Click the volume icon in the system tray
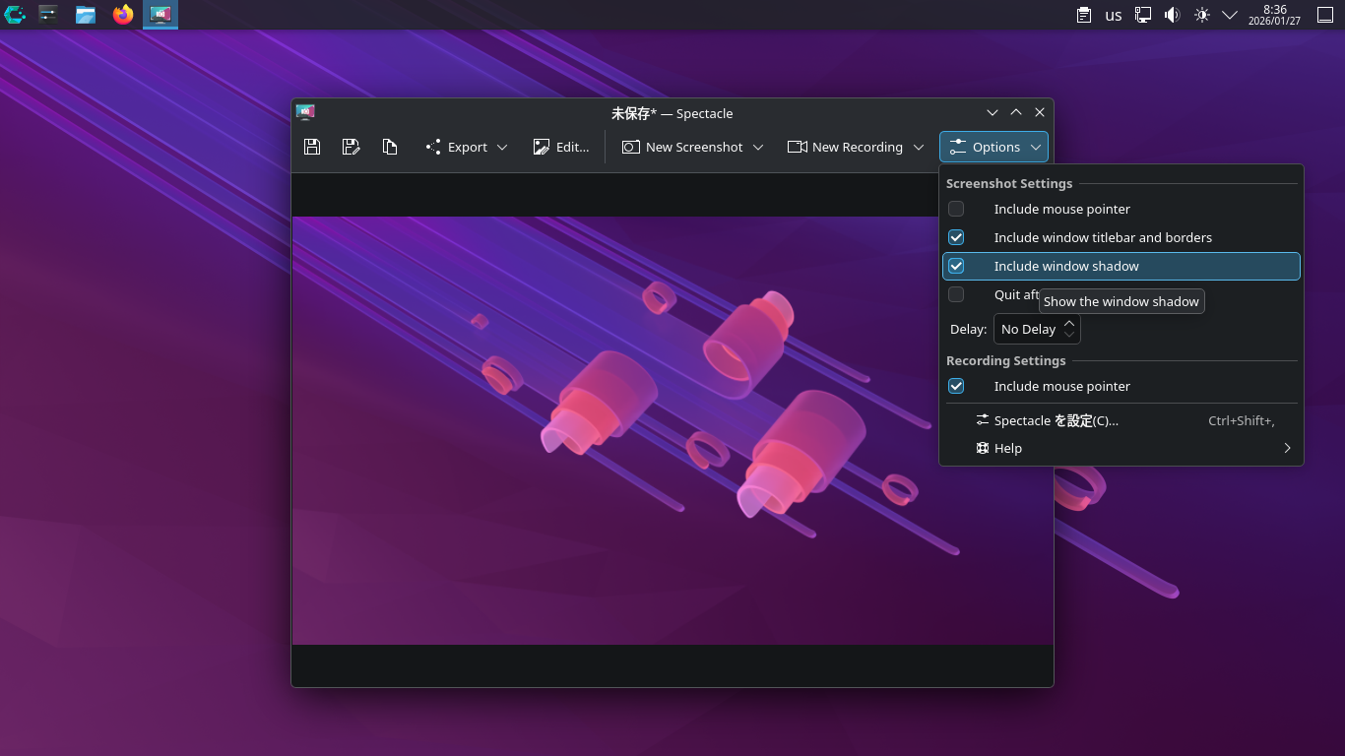Viewport: 1345px width, 756px height. click(x=1172, y=15)
